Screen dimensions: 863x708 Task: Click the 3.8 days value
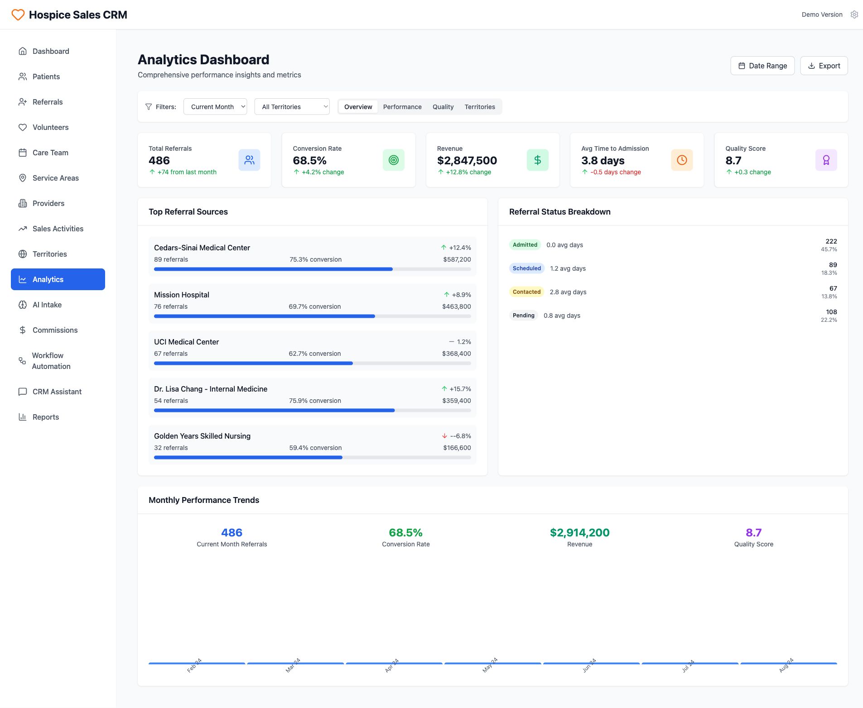(603, 160)
